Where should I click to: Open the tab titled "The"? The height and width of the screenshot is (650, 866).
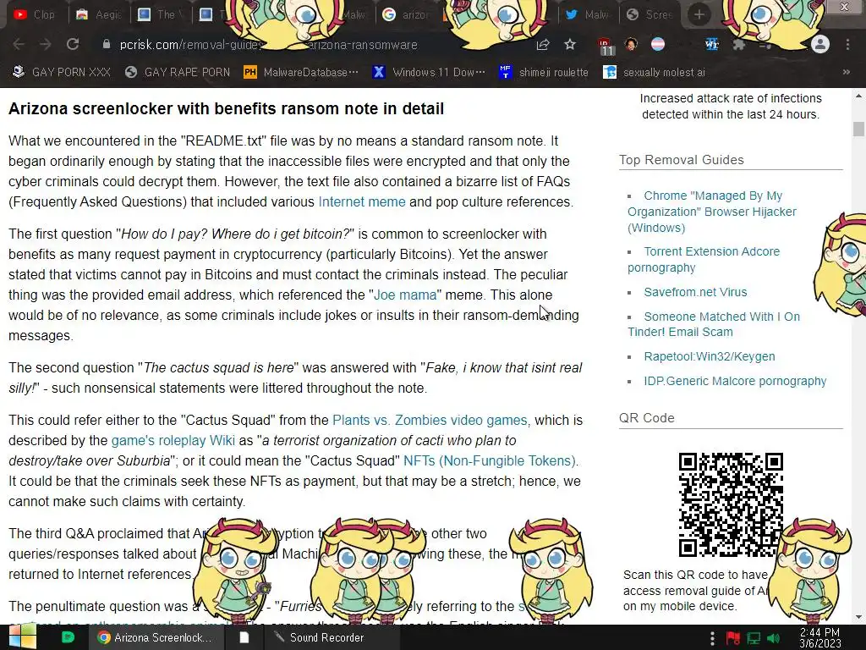click(160, 14)
